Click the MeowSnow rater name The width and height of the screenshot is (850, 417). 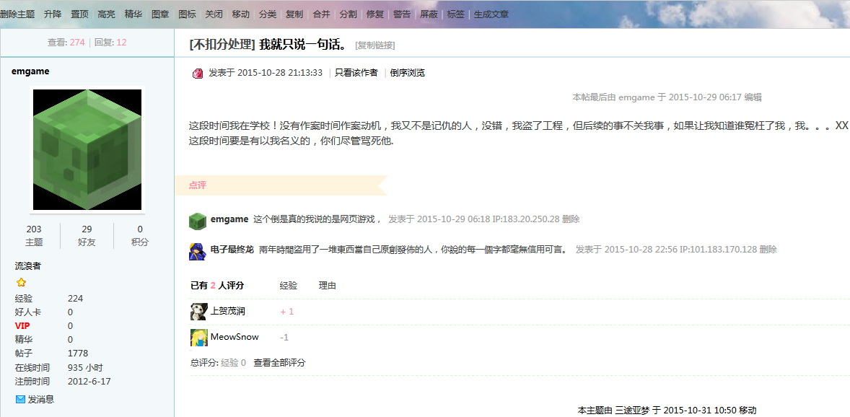click(x=235, y=337)
